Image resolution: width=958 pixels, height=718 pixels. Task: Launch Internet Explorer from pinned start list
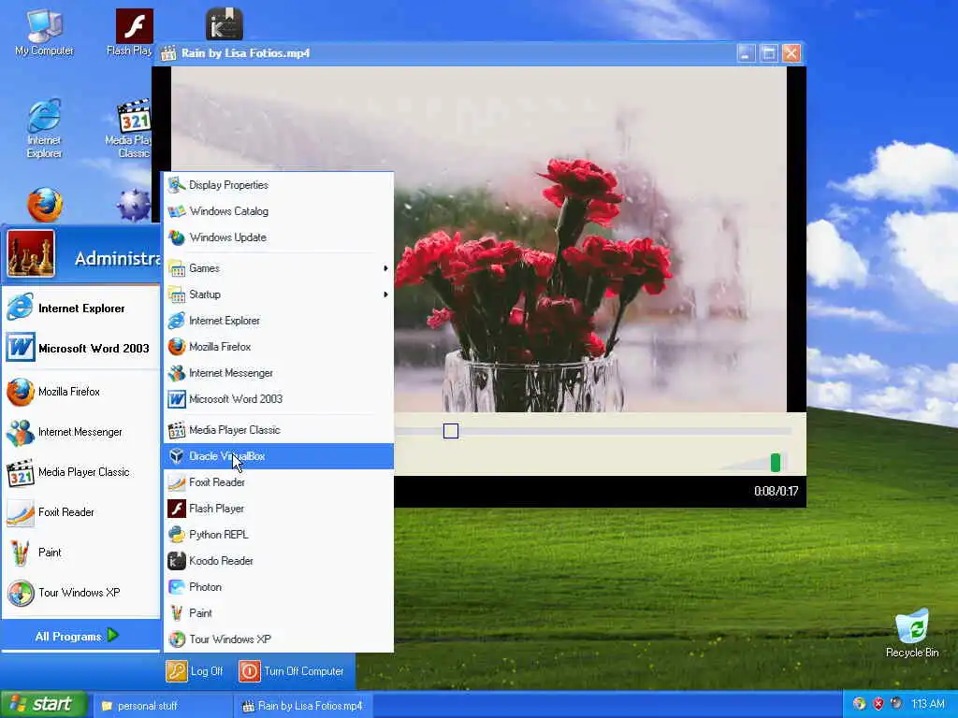click(80, 308)
